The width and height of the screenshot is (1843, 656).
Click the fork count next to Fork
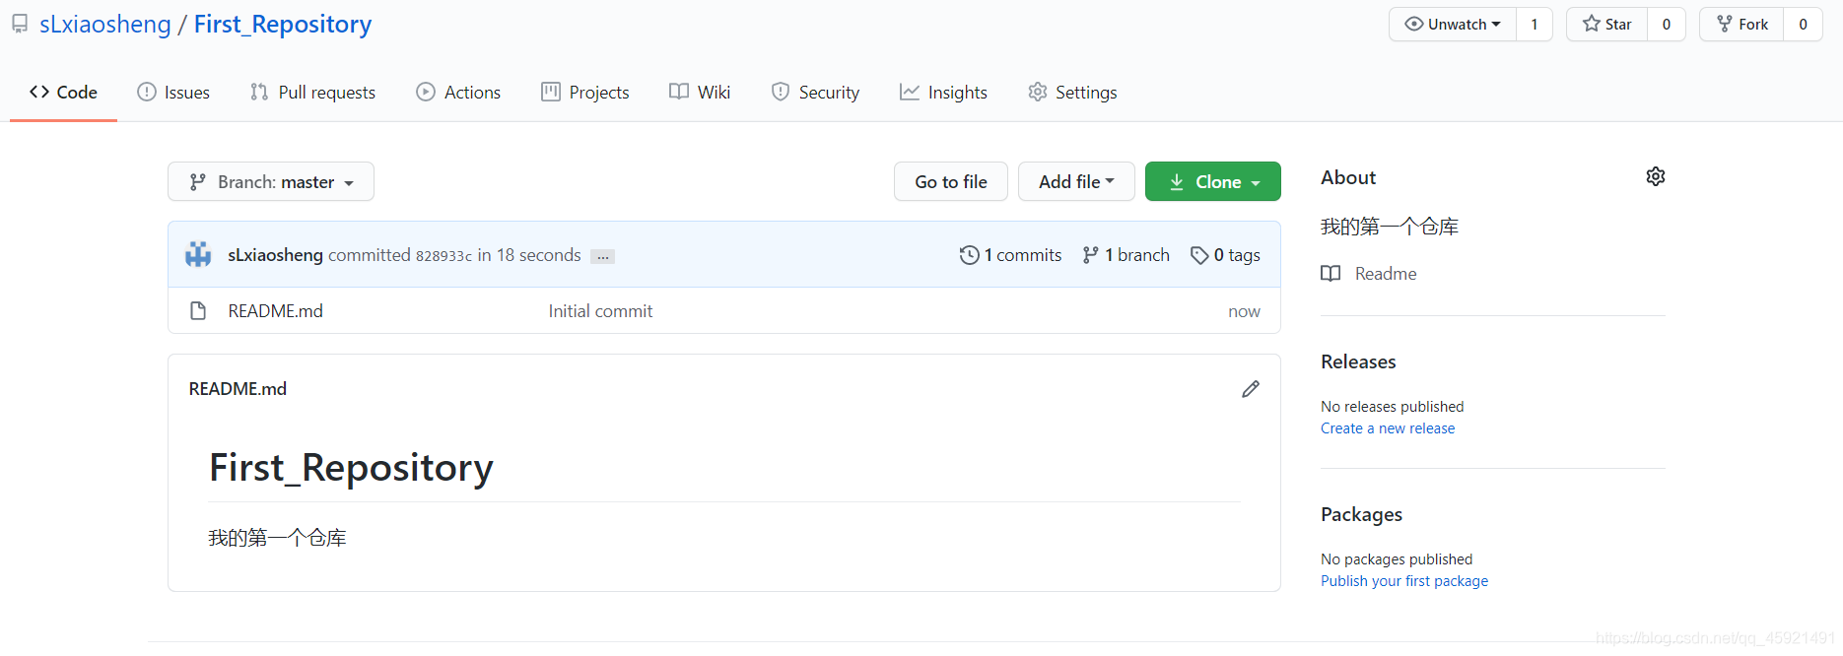click(x=1804, y=25)
